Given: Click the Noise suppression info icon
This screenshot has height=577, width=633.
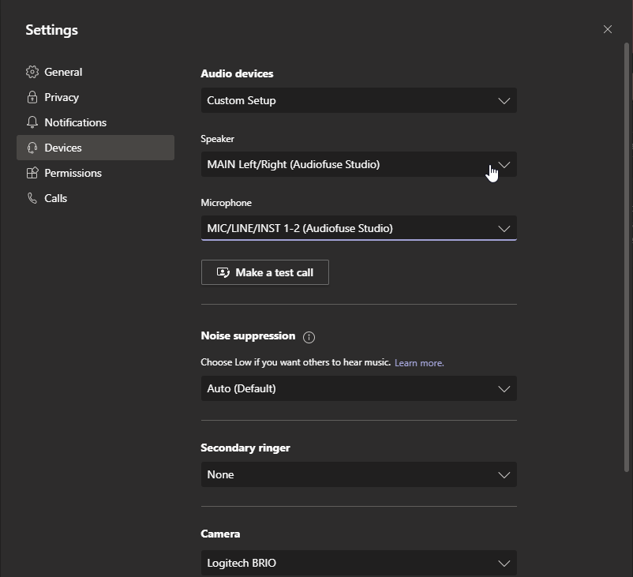Looking at the screenshot, I should point(309,337).
